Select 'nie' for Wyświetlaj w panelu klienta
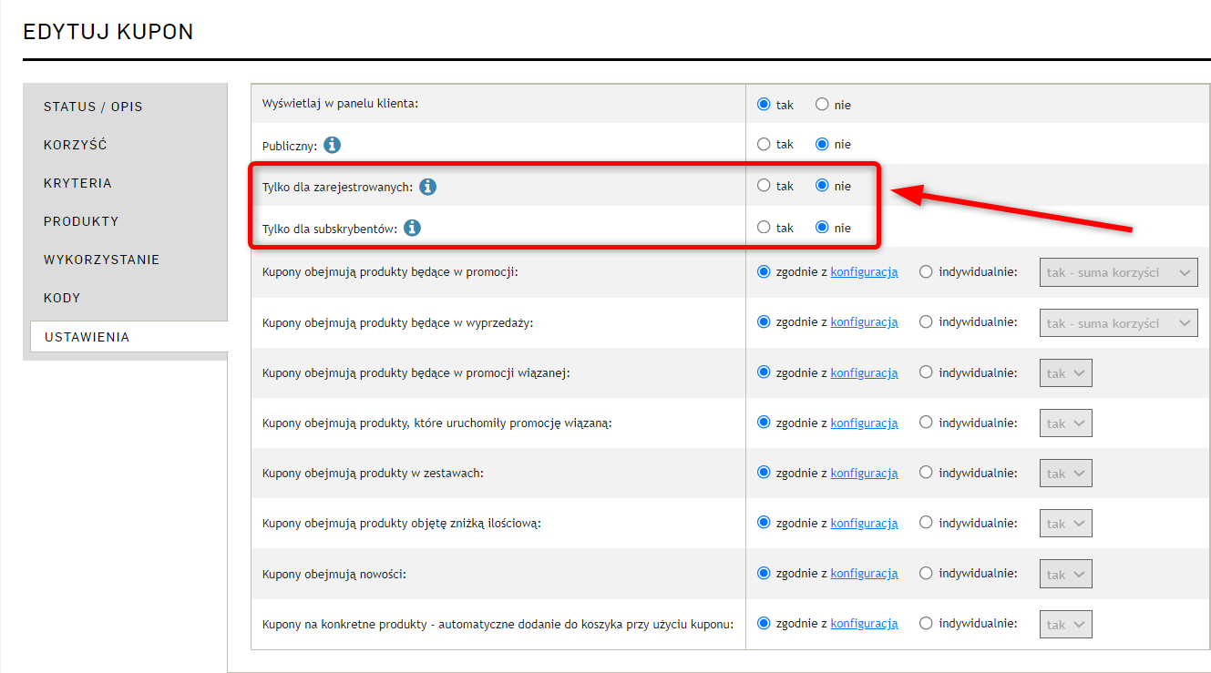This screenshot has width=1211, height=673. (x=822, y=105)
